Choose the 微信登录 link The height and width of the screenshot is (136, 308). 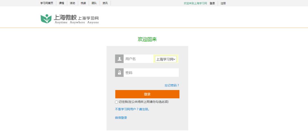point(121,118)
